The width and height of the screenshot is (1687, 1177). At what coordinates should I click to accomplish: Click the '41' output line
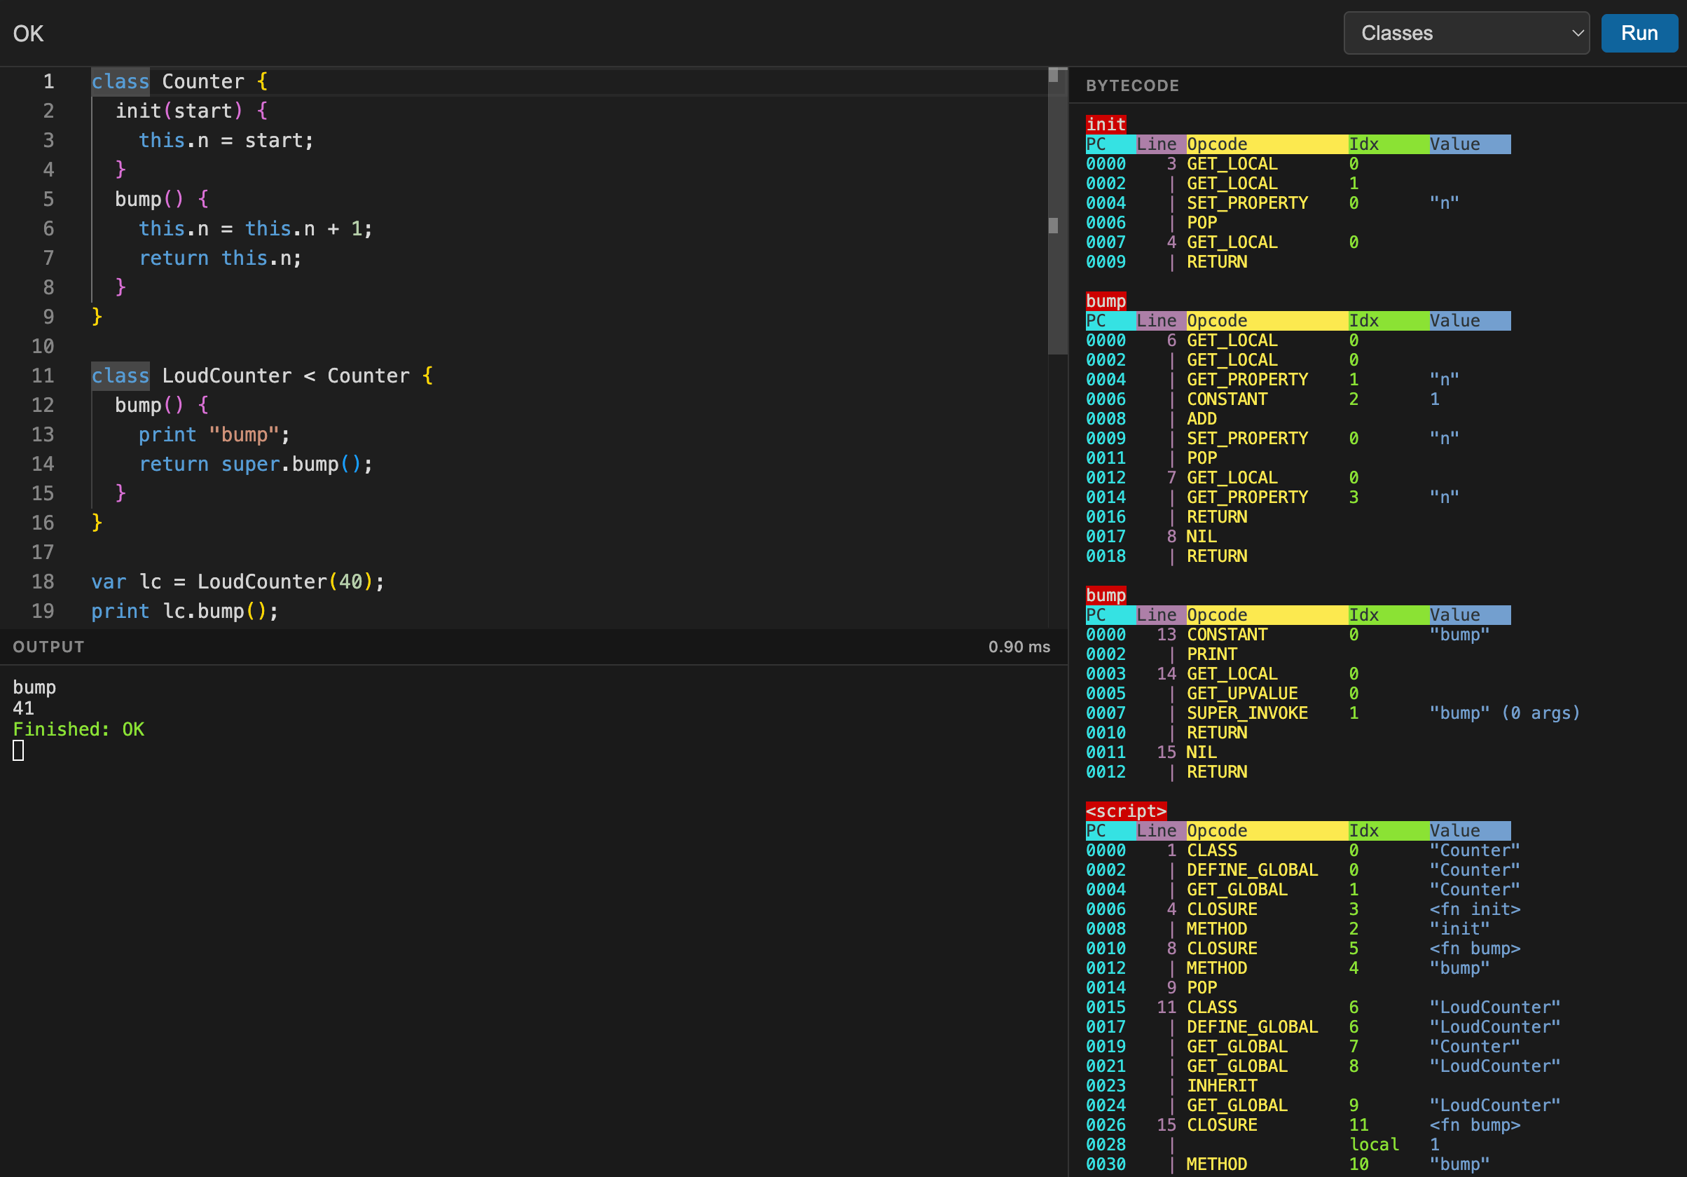point(24,708)
